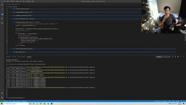Click the editor minimap scrollbar slider
The image size is (186, 105).
pyautogui.click(x=185, y=38)
